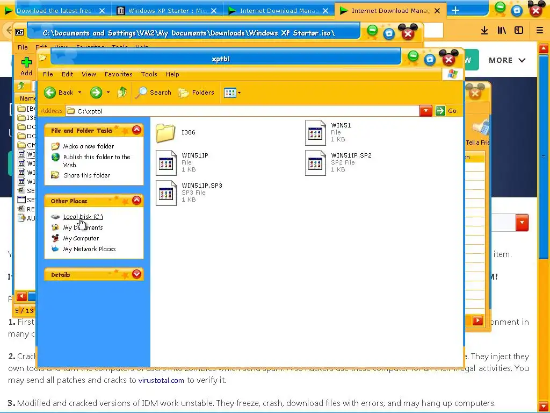Image resolution: width=550 pixels, height=413 pixels.
Task: Select the WIN51IP.SP2 file icon
Action: [x=315, y=163]
